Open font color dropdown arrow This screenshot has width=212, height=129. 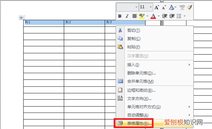click(159, 16)
